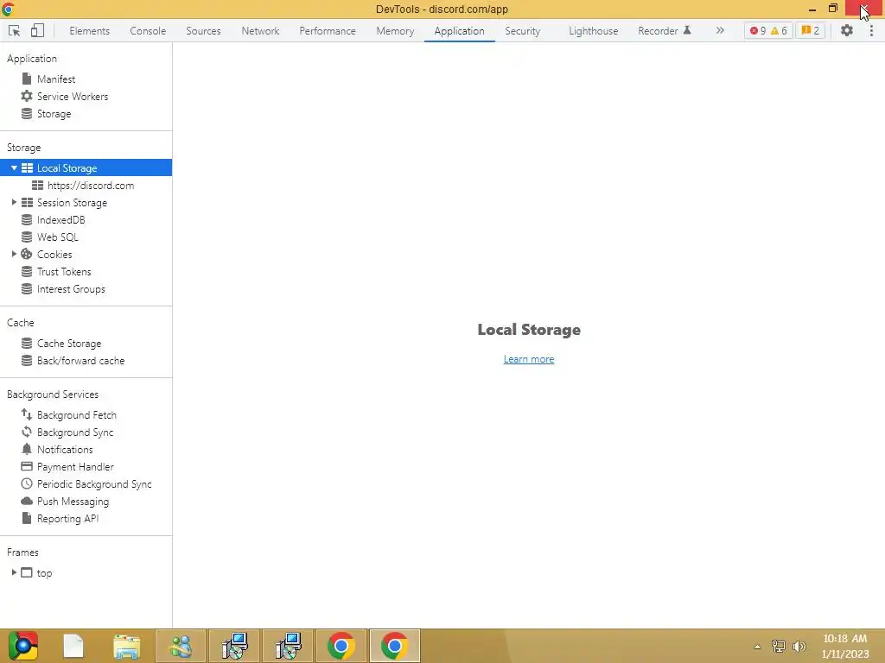
Task: Show more DevTools tabs chevron
Action: (720, 30)
